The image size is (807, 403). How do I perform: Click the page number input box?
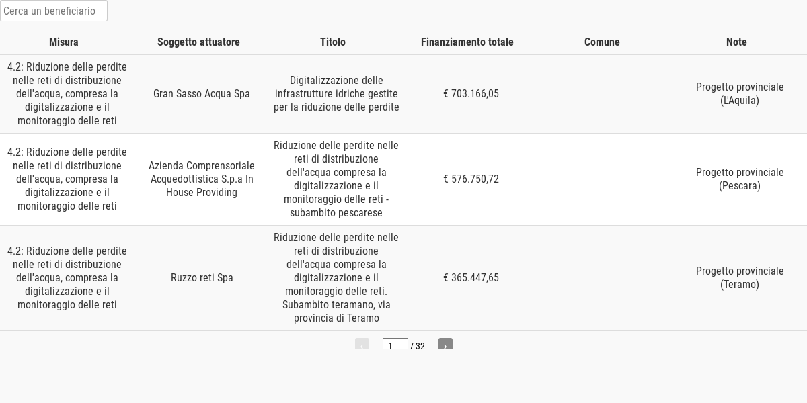[x=395, y=345]
